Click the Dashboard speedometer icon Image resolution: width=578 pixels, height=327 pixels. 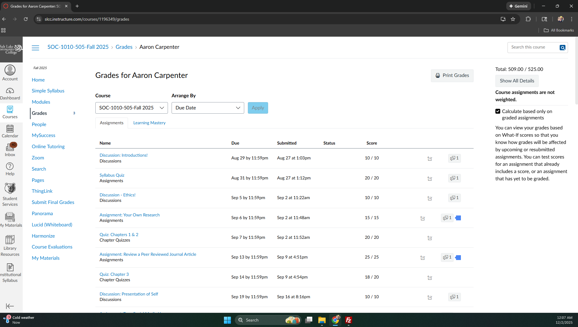pyautogui.click(x=10, y=91)
